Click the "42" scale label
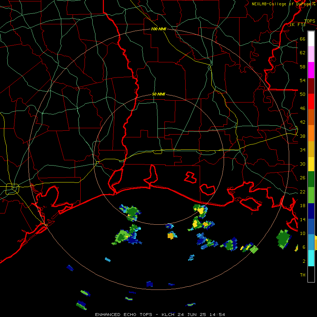The image size is (317, 317). [x=303, y=122]
